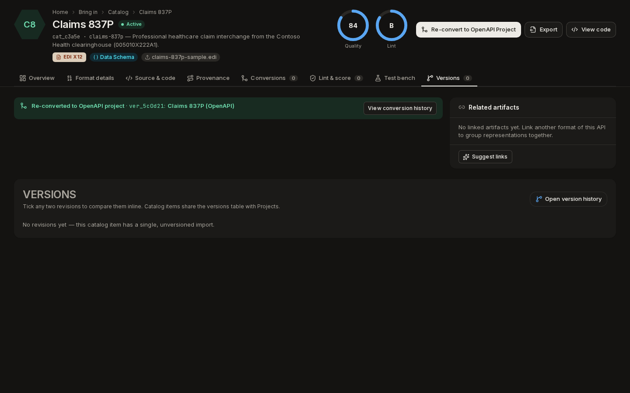
Task: Switch to the Provenance tab
Action: (208, 78)
